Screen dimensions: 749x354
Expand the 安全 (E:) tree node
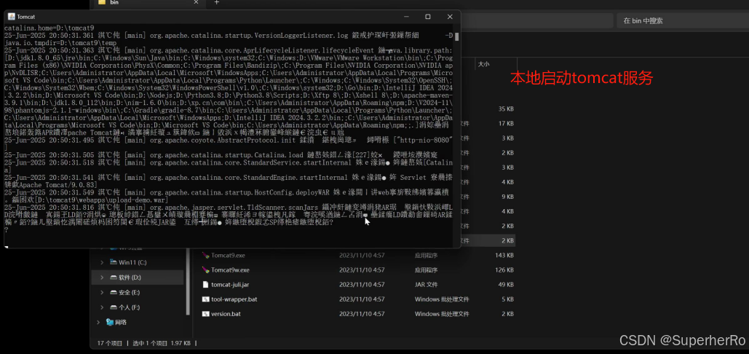(x=102, y=292)
